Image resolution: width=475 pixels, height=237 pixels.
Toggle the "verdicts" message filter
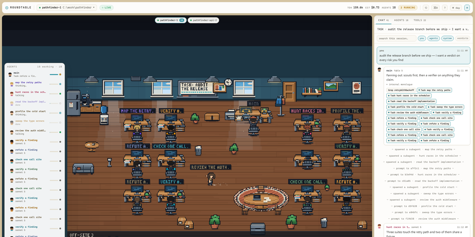coord(463,39)
